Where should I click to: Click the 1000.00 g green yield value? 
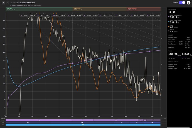pyautogui.click(x=173, y=54)
